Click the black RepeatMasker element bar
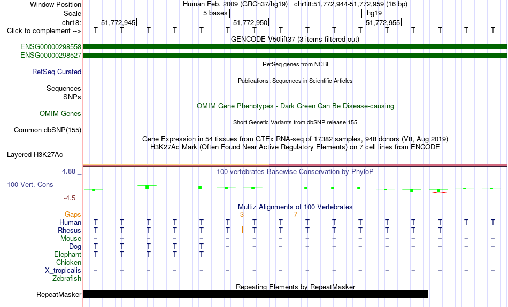Screen dimensions: 508x307 coord(256,294)
